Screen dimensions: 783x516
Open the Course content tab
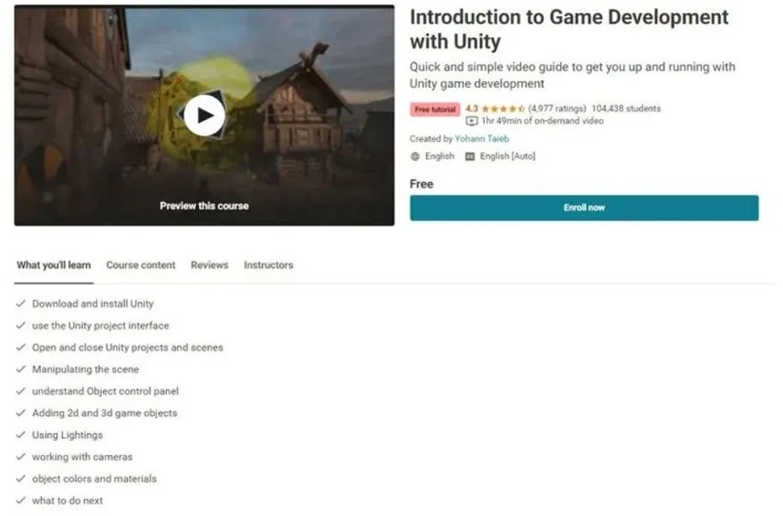(140, 265)
